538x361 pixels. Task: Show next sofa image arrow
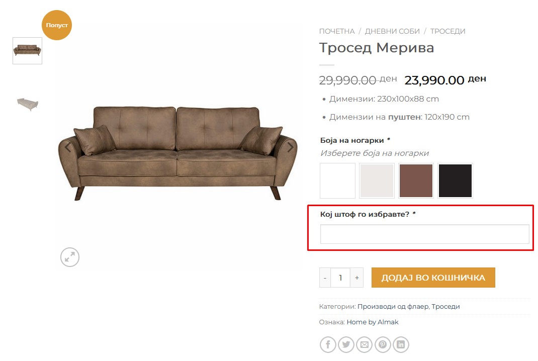290,147
